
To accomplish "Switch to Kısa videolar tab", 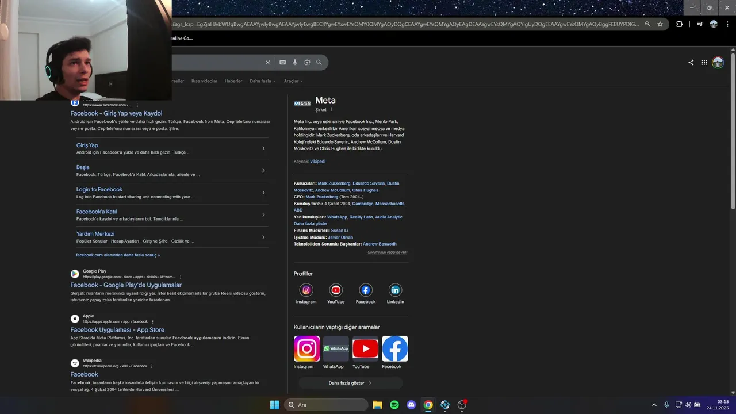I will click(x=205, y=81).
